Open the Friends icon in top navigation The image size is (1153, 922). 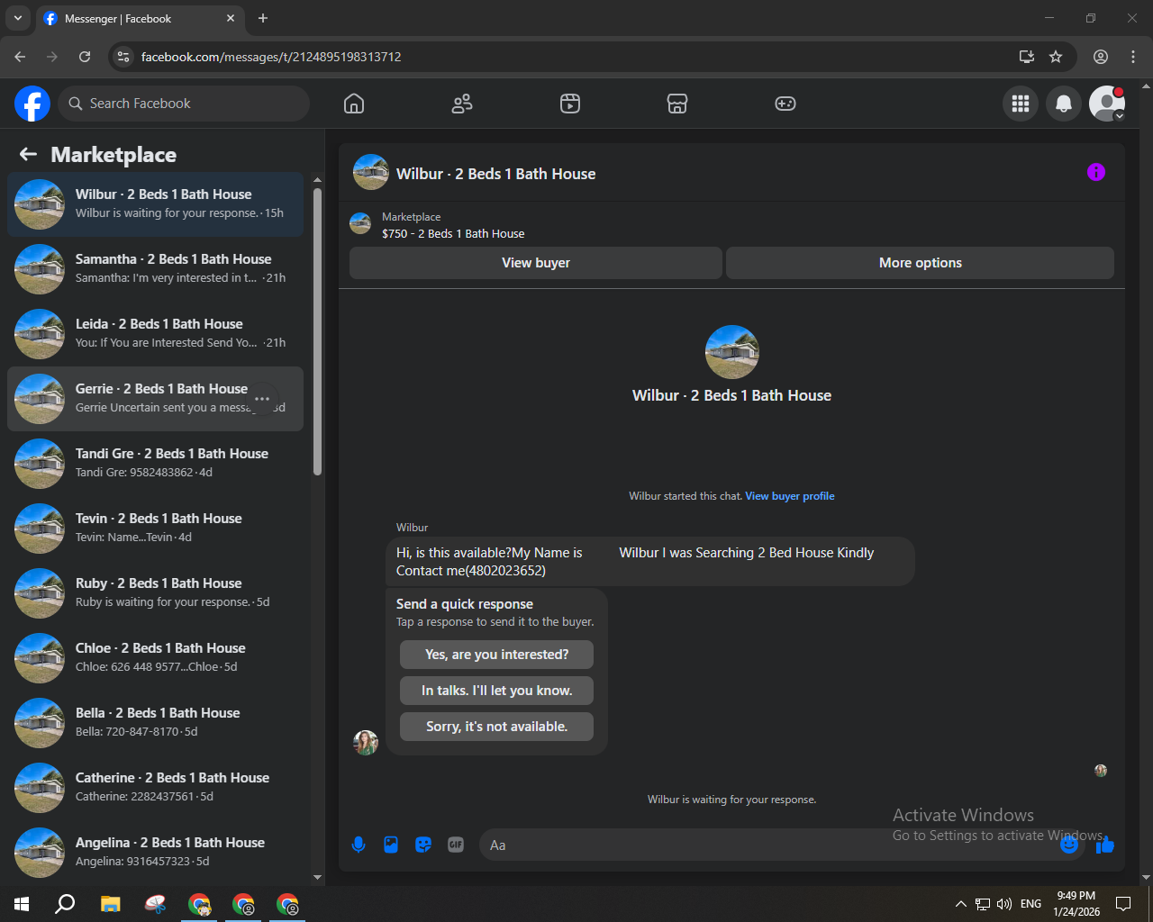tap(462, 104)
